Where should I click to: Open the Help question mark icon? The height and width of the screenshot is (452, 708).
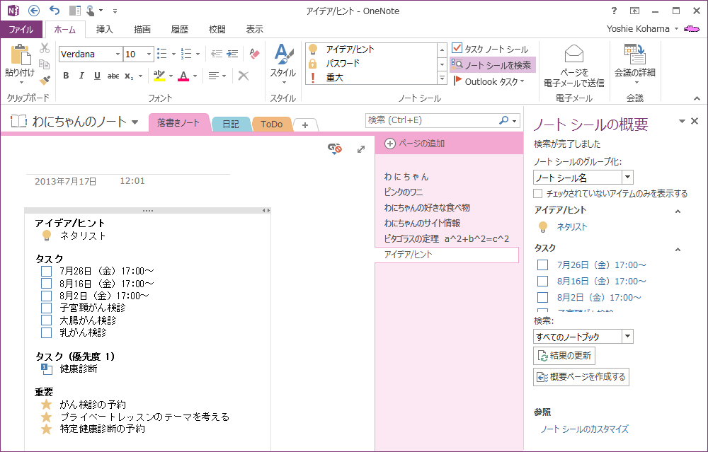(614, 11)
